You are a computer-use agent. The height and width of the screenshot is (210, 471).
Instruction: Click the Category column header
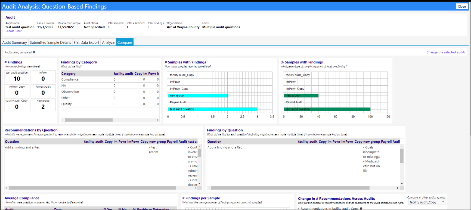(x=69, y=74)
